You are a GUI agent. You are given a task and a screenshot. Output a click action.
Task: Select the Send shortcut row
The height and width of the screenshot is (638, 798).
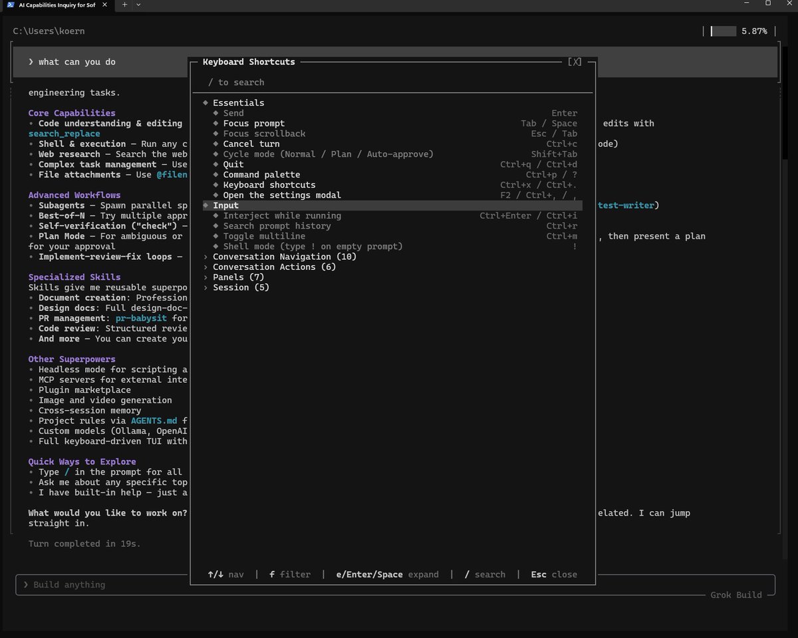pos(392,113)
